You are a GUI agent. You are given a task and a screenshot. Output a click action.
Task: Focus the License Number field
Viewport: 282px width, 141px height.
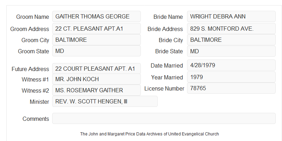(x=231, y=88)
